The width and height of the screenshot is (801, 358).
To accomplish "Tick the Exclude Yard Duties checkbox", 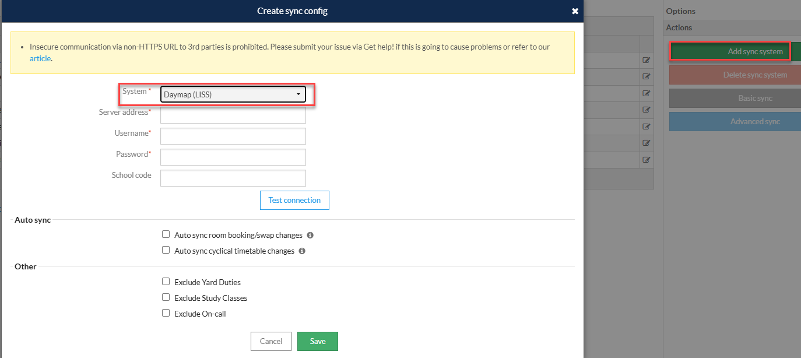I will (166, 282).
